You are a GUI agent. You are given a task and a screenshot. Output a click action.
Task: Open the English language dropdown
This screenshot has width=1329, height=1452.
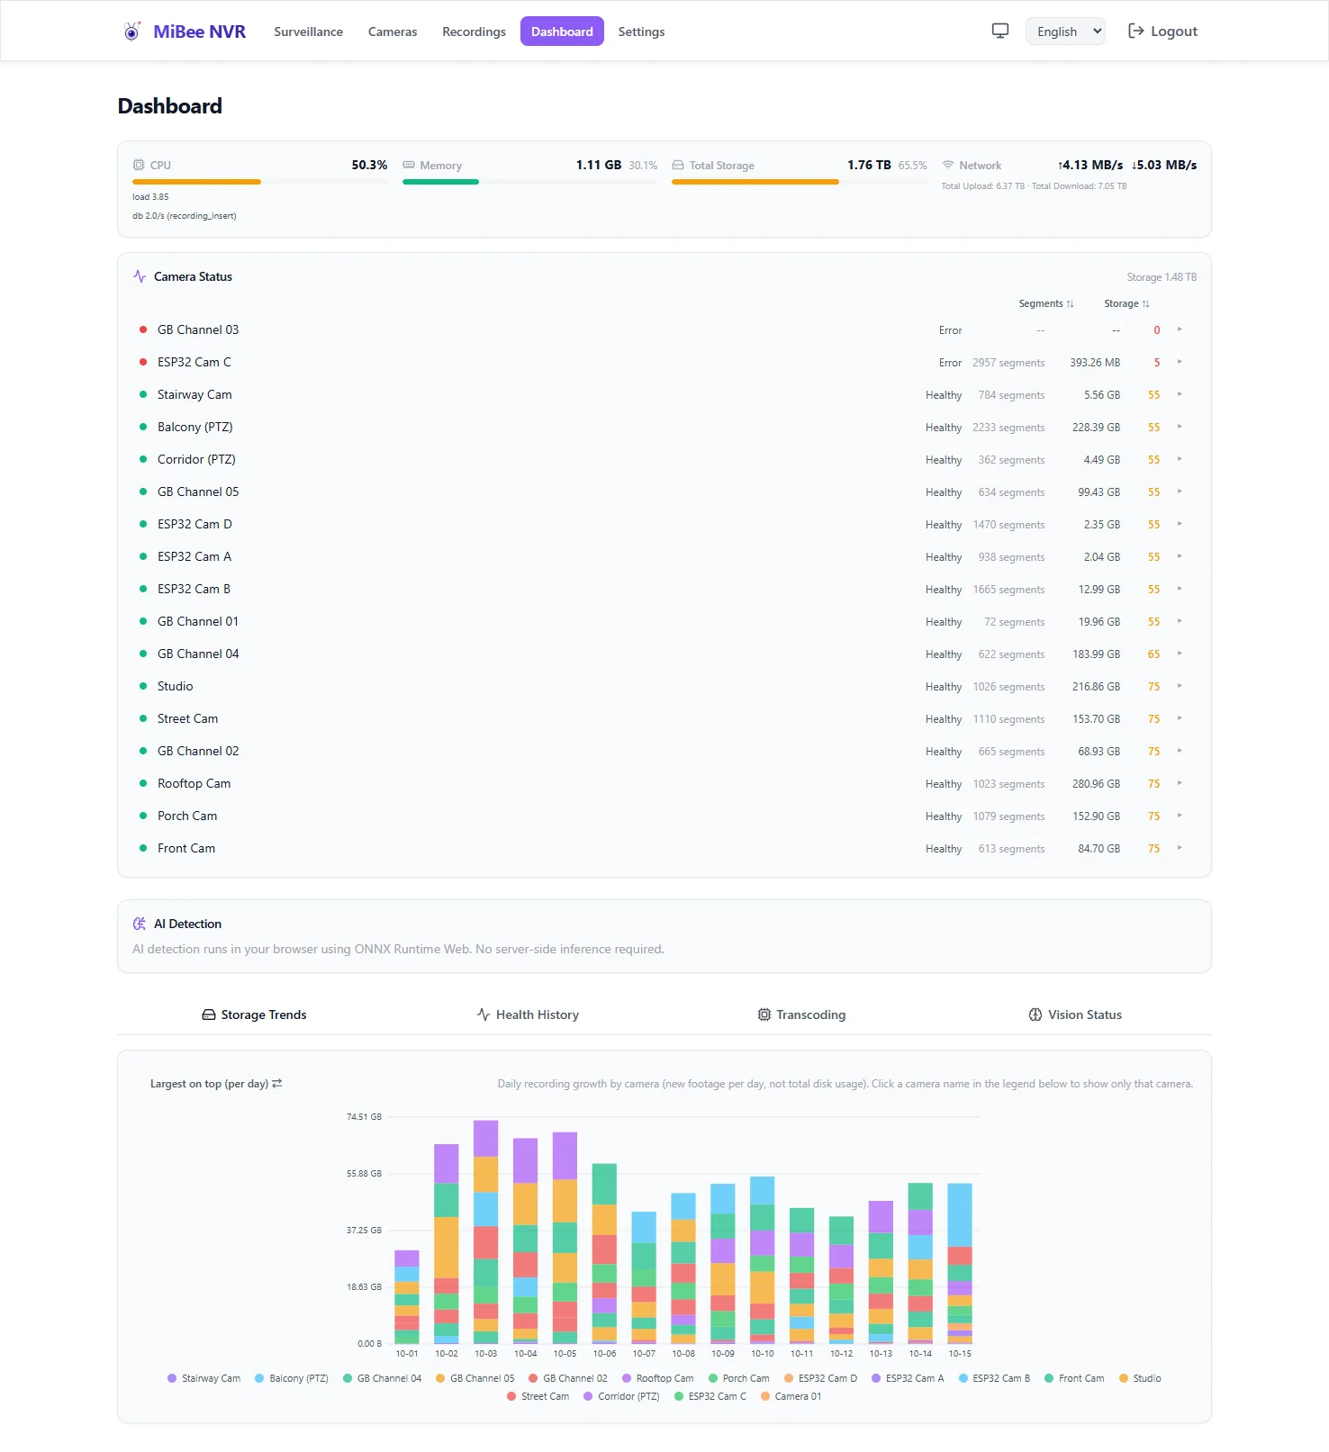click(x=1065, y=32)
